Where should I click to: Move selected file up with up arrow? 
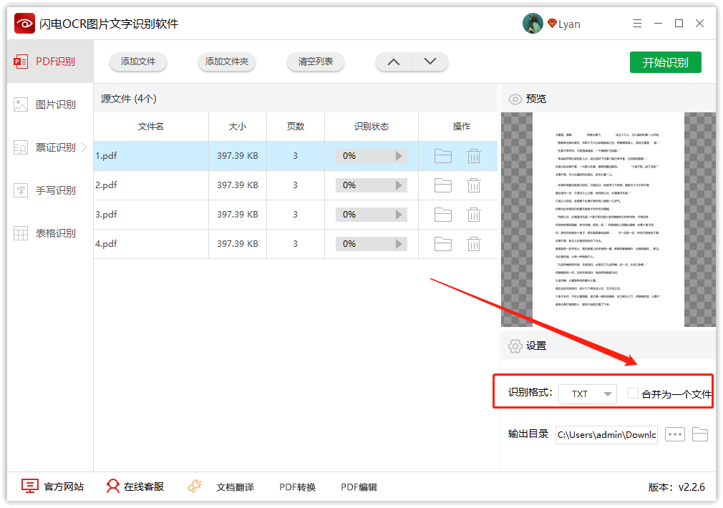394,62
